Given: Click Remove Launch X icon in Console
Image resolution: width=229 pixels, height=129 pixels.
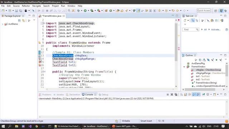Looking at the screenshot, I should pyautogui.click(x=172, y=95).
